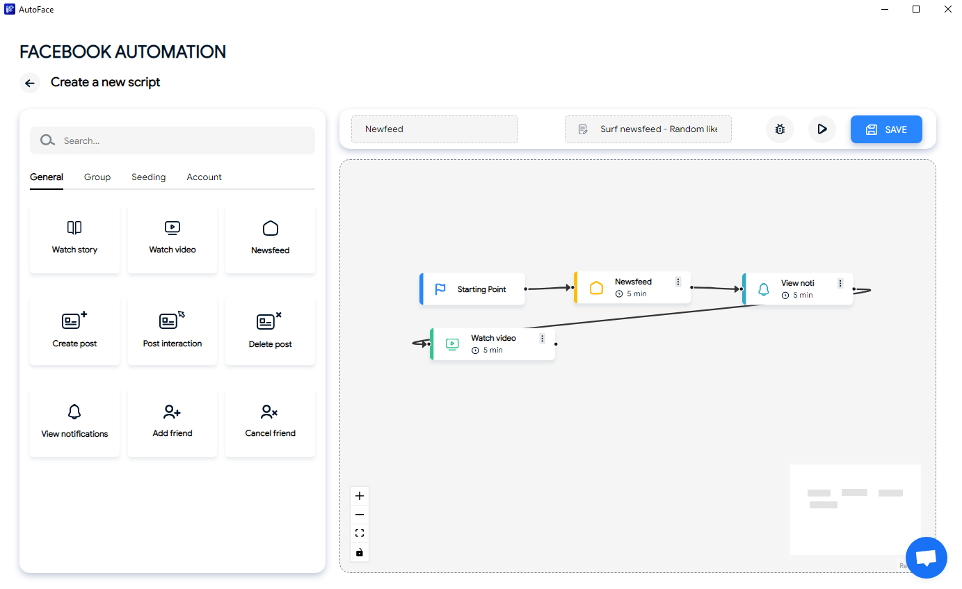The width and height of the screenshot is (962, 589).
Task: Open the blue chat support bubble
Action: coord(927,558)
